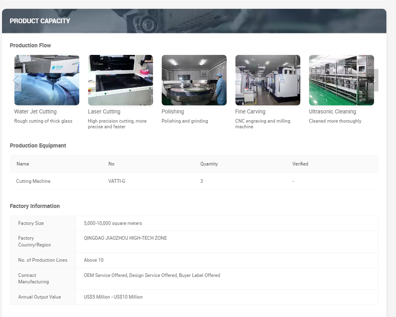Click the Name column header
Viewport: 396px width, 317px height.
tap(23, 164)
